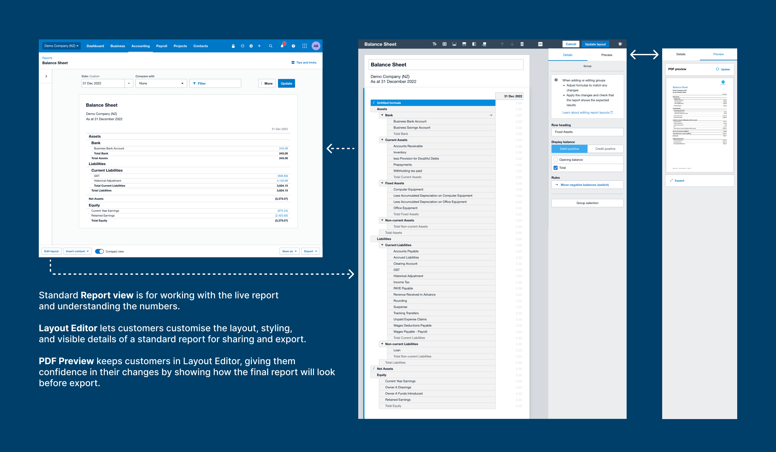Uncheck the Total checkbox
The width and height of the screenshot is (776, 452).
[556, 168]
